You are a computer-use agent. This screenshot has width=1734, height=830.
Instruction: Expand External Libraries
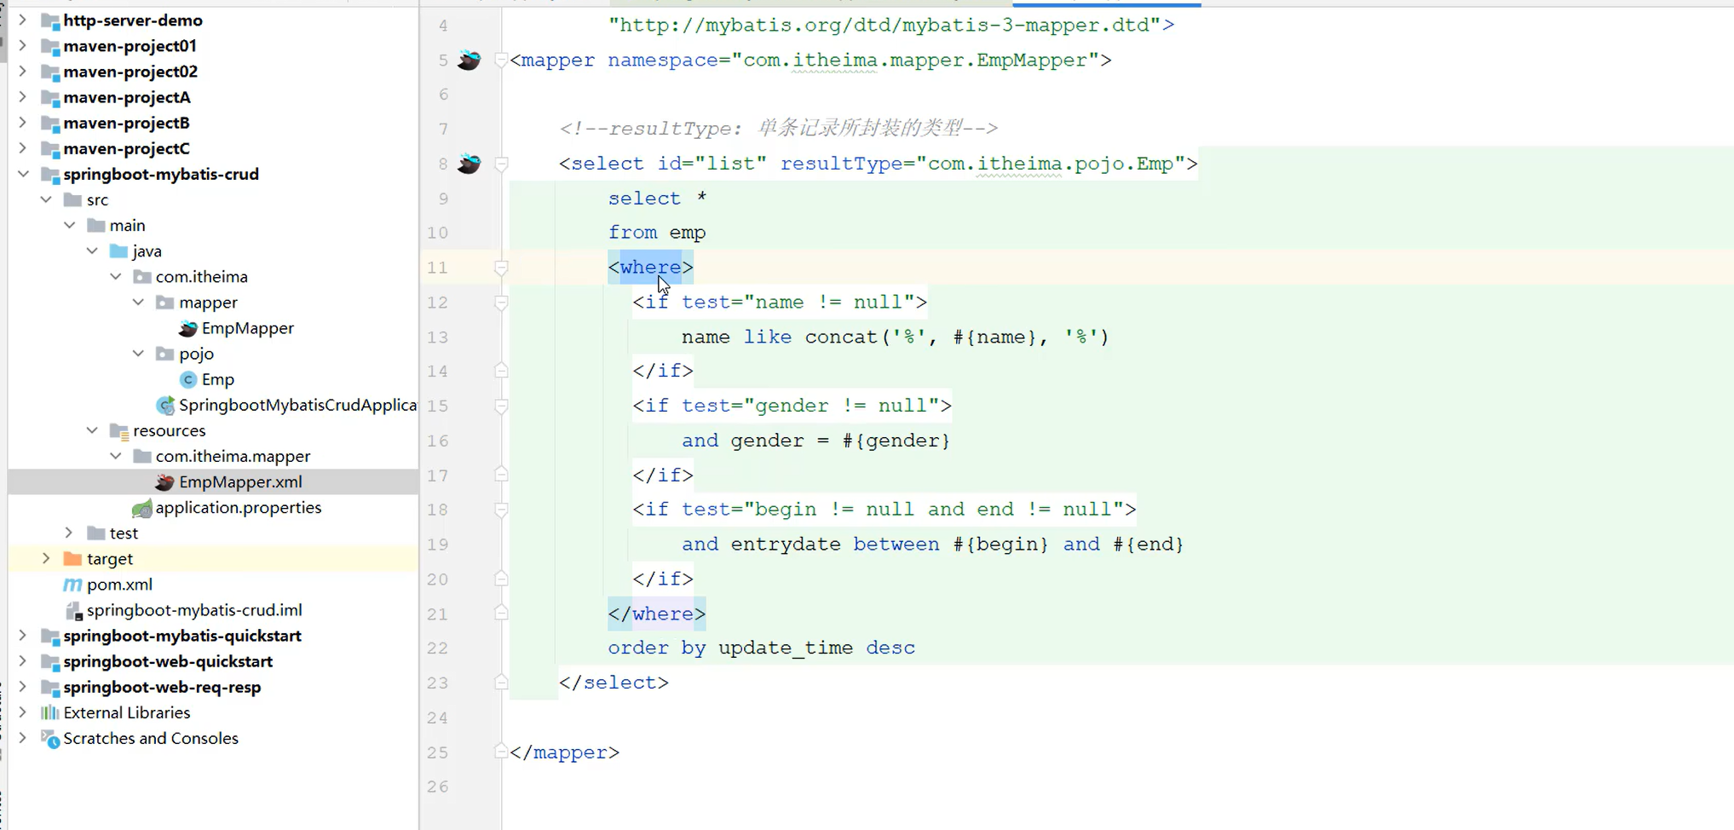(22, 712)
